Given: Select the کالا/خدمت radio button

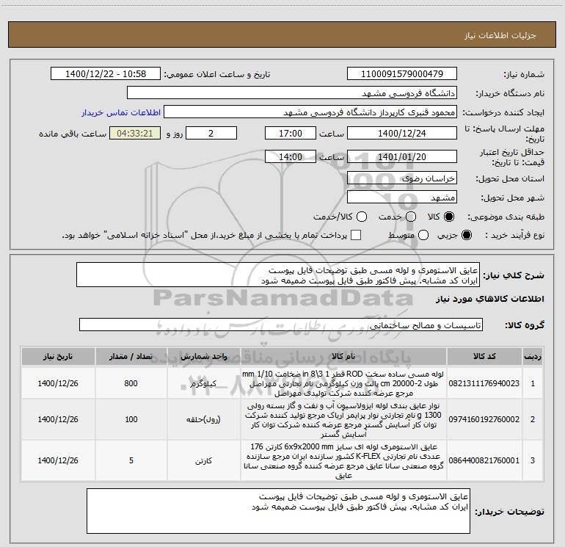Looking at the screenshot, I should (x=362, y=217).
